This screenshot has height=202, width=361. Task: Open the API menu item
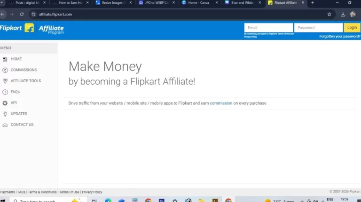coord(14,103)
